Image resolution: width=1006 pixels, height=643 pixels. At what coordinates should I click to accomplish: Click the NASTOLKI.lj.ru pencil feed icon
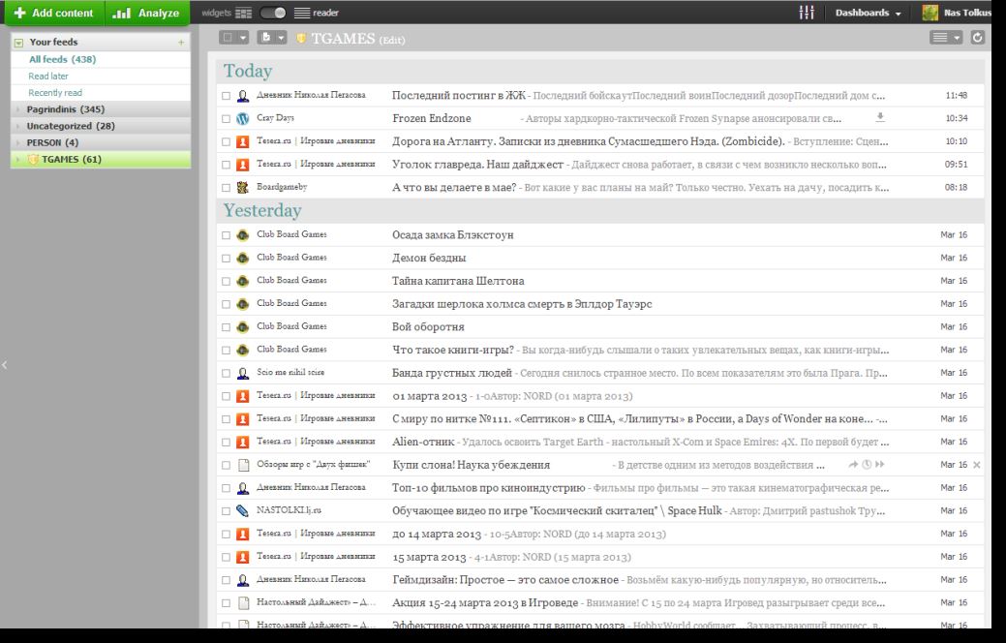pos(242,510)
